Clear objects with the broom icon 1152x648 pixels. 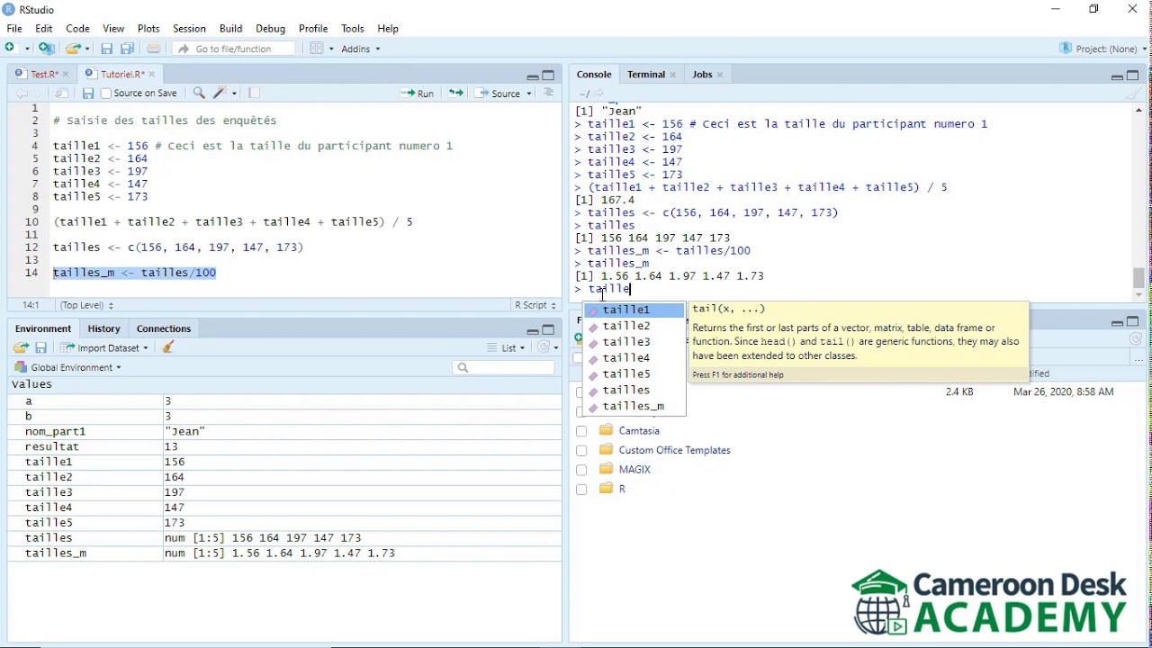[167, 347]
